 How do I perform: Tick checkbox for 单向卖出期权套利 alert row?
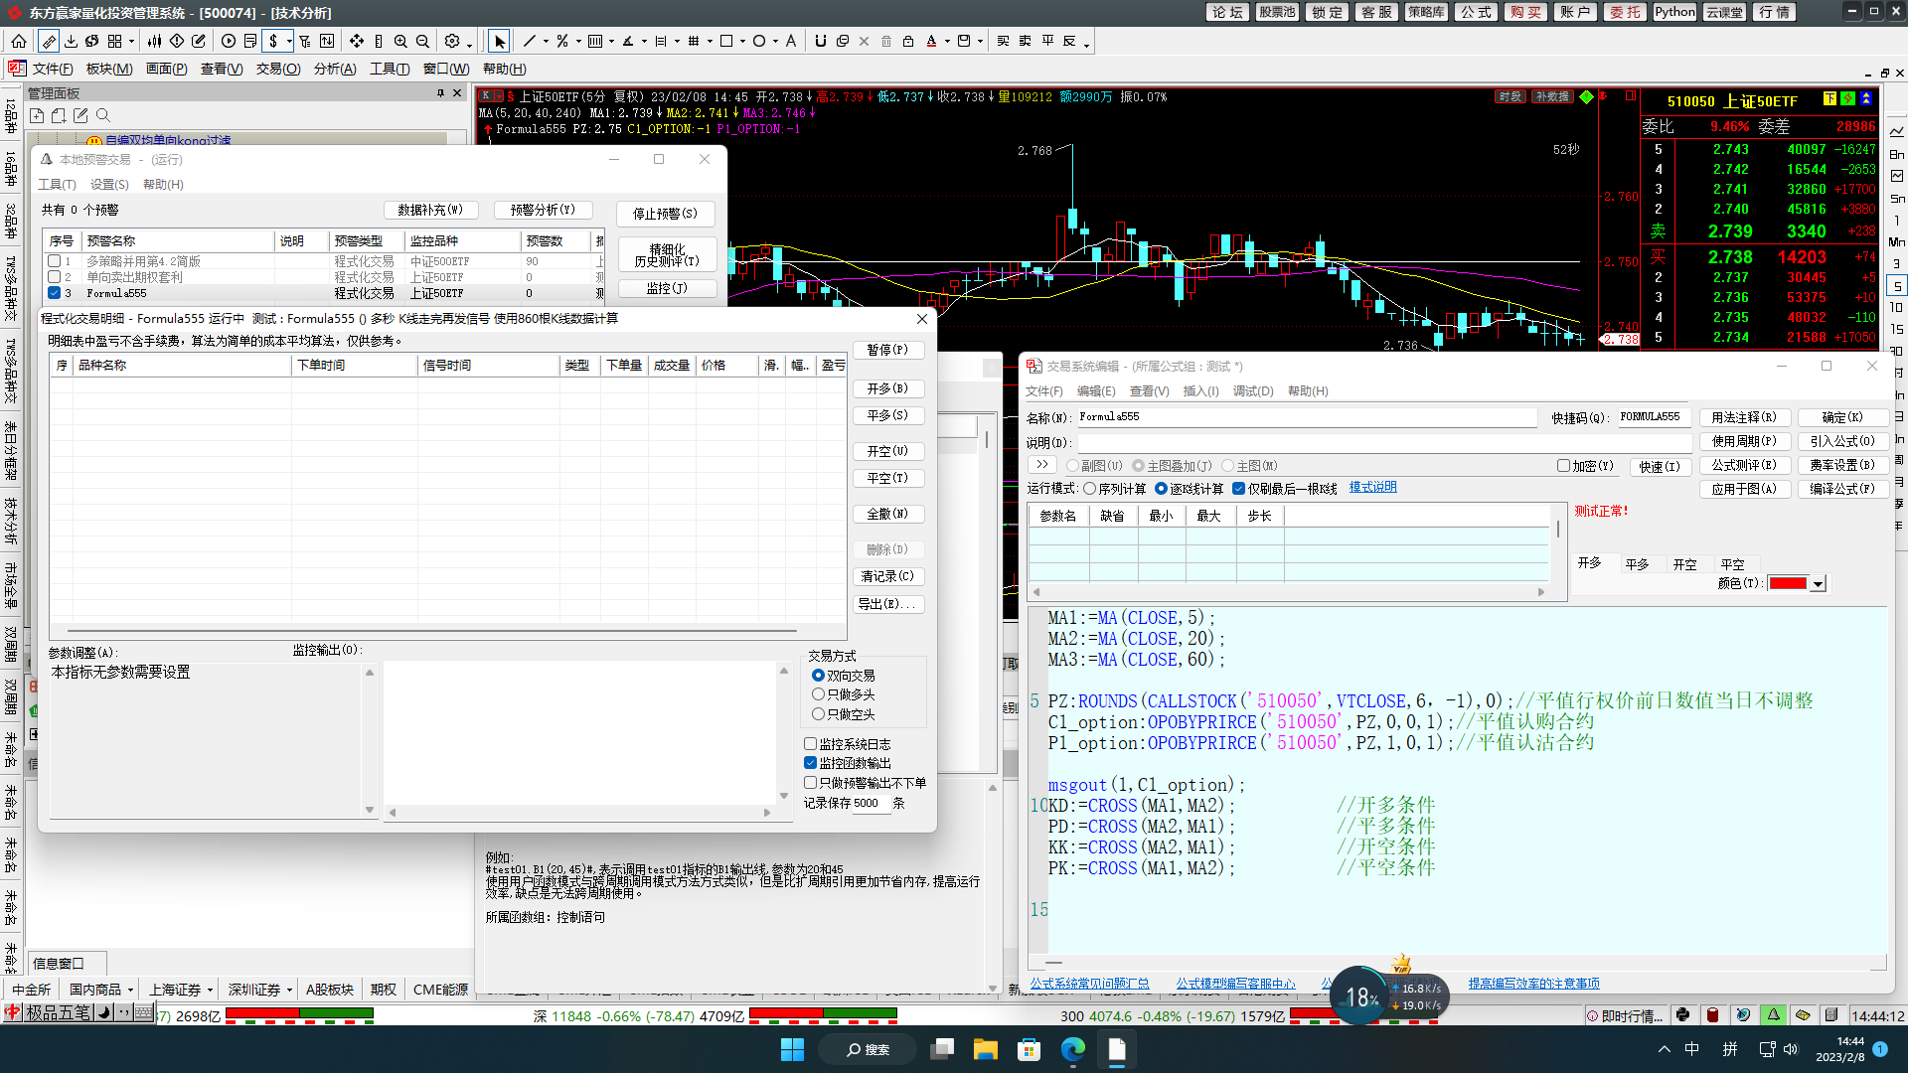coord(55,277)
